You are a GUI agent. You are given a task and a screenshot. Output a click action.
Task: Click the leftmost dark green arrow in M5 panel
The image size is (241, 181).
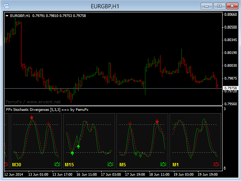click(136, 154)
